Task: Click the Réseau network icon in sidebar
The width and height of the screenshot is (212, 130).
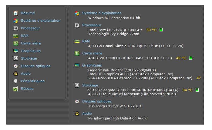Action: tap(16, 89)
